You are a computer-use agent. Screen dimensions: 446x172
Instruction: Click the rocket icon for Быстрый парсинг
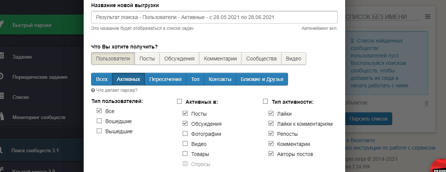coord(2,25)
